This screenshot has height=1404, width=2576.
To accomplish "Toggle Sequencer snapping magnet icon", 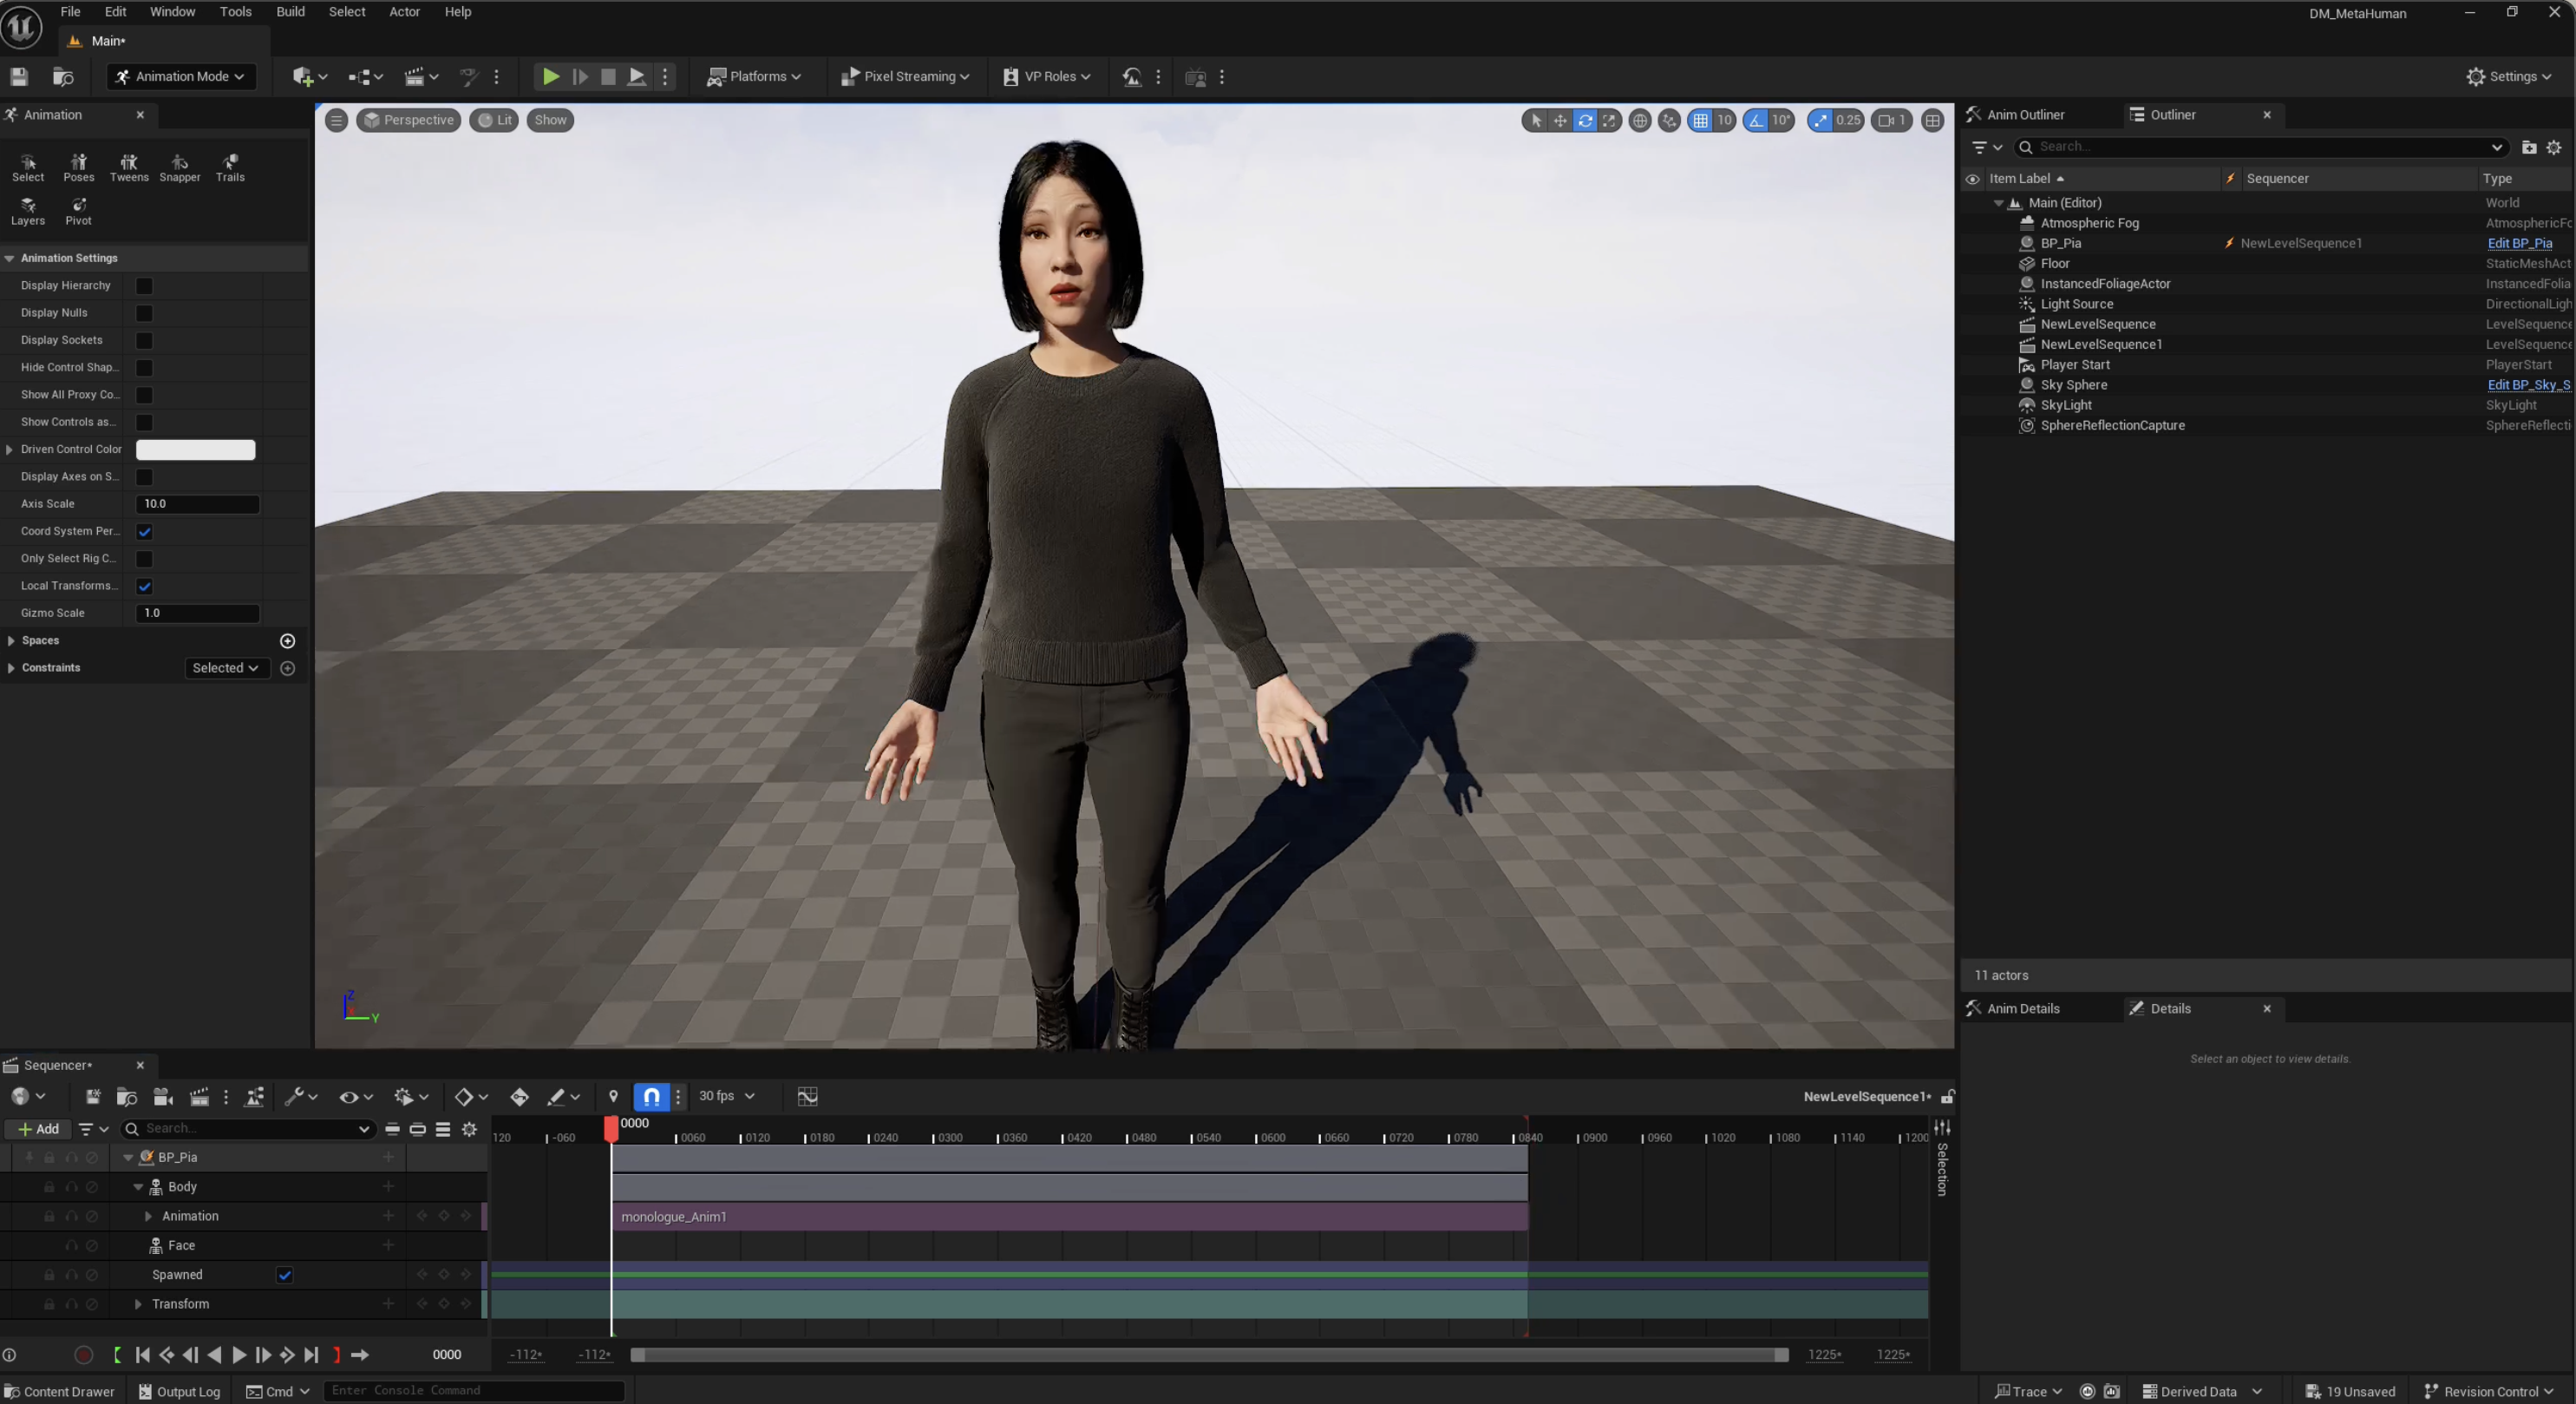I will (x=652, y=1096).
